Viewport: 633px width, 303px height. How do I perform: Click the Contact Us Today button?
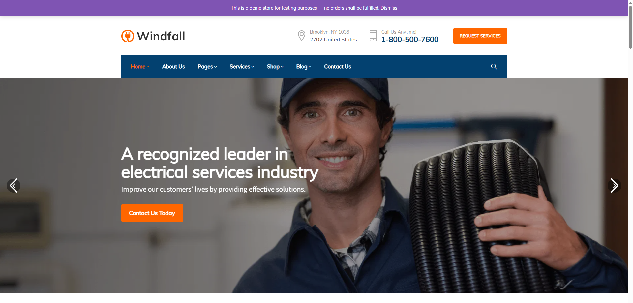[152, 213]
